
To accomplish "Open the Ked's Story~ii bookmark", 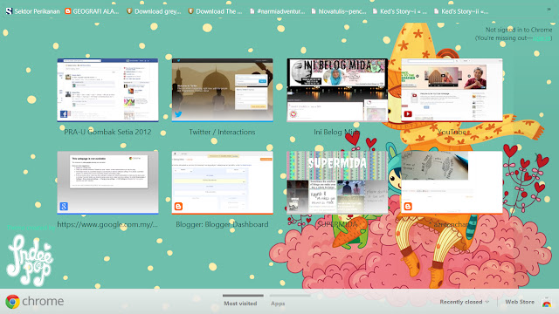I will click(461, 11).
